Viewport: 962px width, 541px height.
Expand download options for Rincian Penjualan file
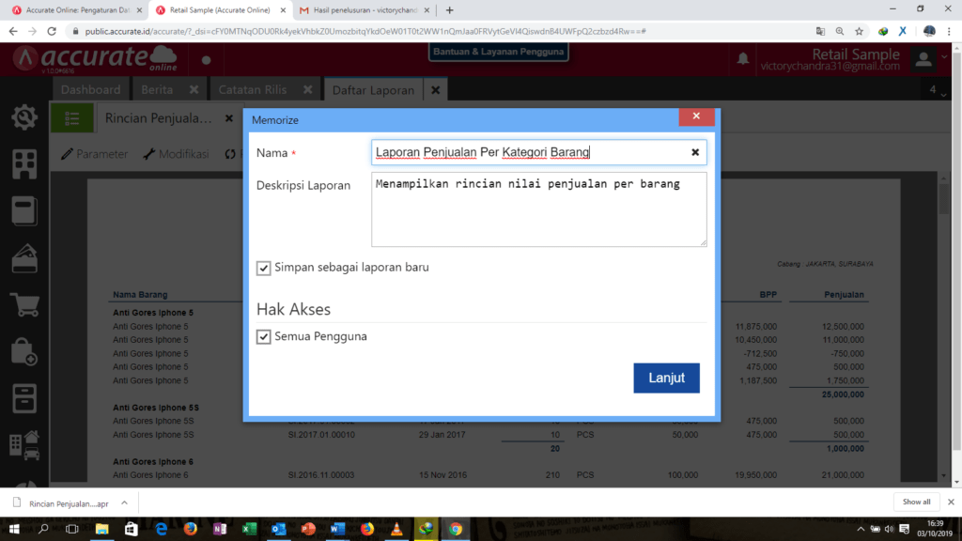124,502
